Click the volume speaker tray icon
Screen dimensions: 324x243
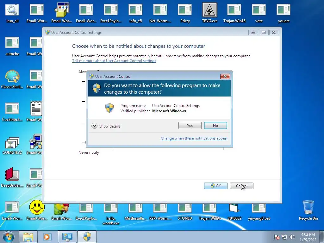[292, 237]
